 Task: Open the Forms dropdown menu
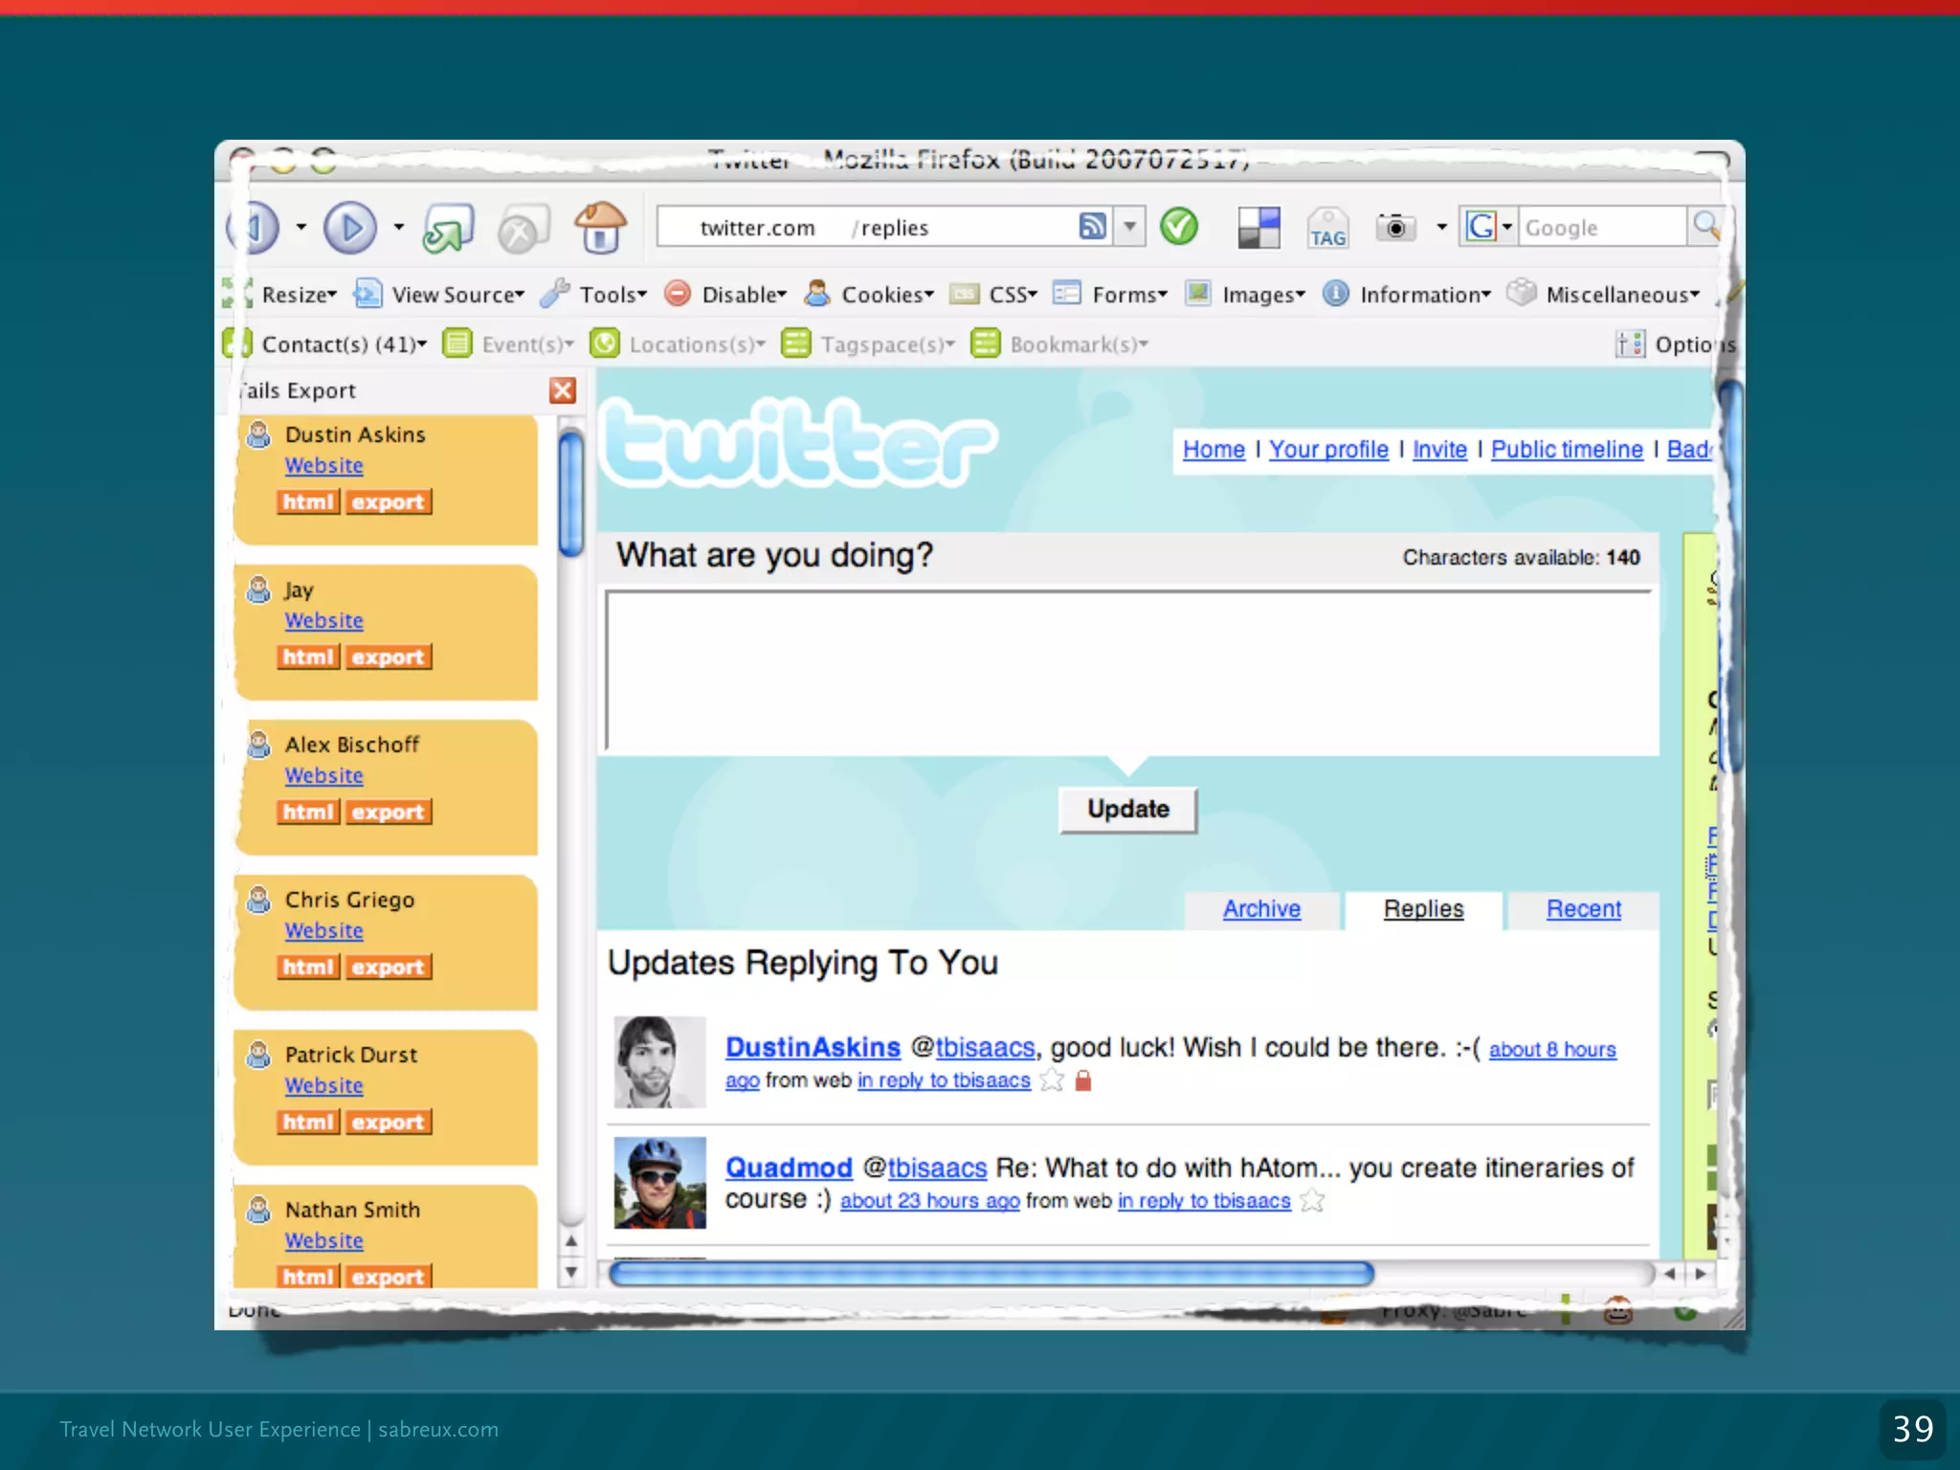coord(1111,294)
